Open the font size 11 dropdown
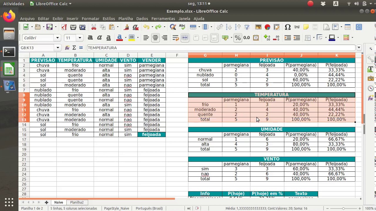376x211 pixels. 80,38
